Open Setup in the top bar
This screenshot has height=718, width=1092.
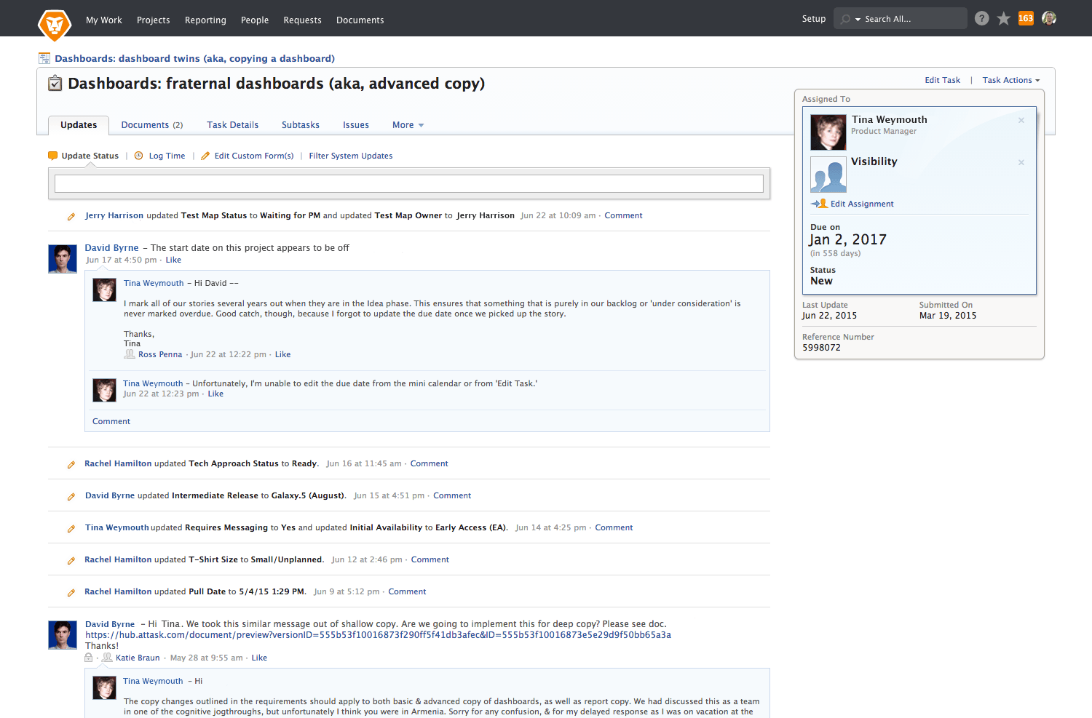tap(814, 19)
